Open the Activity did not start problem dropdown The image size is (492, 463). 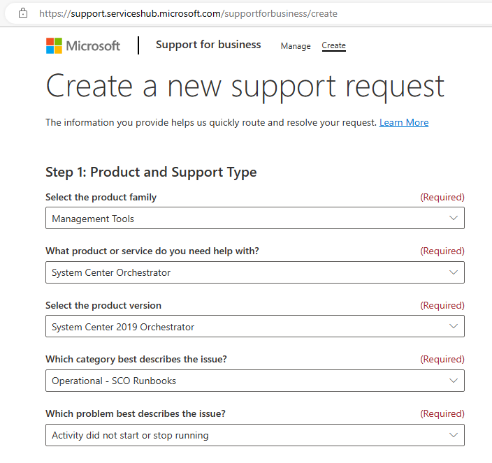255,435
